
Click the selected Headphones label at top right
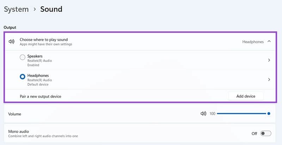coord(253,42)
